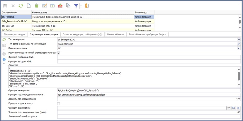Select the Gds_PermissionCardTo1C row
This screenshot has width=243, height=121.
click(x=16, y=22)
